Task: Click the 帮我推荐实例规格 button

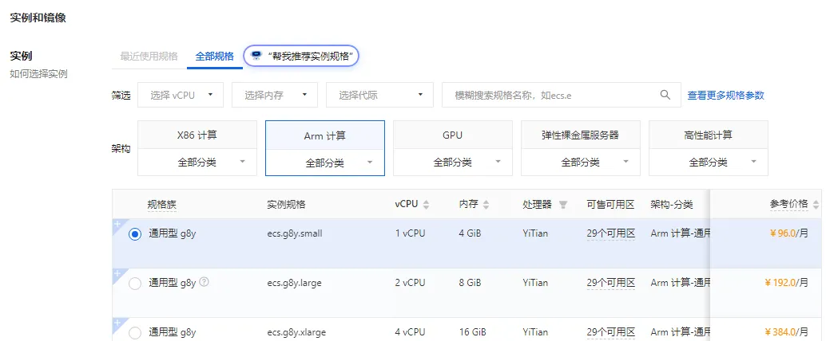Action: pyautogui.click(x=301, y=57)
